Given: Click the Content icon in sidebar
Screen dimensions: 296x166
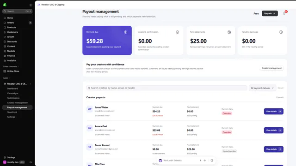Looking at the screenshot, I should click(x=5, y=46).
